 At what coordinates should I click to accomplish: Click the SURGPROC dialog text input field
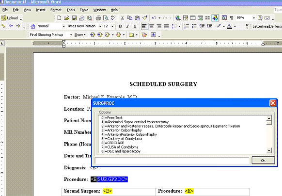tap(172, 160)
